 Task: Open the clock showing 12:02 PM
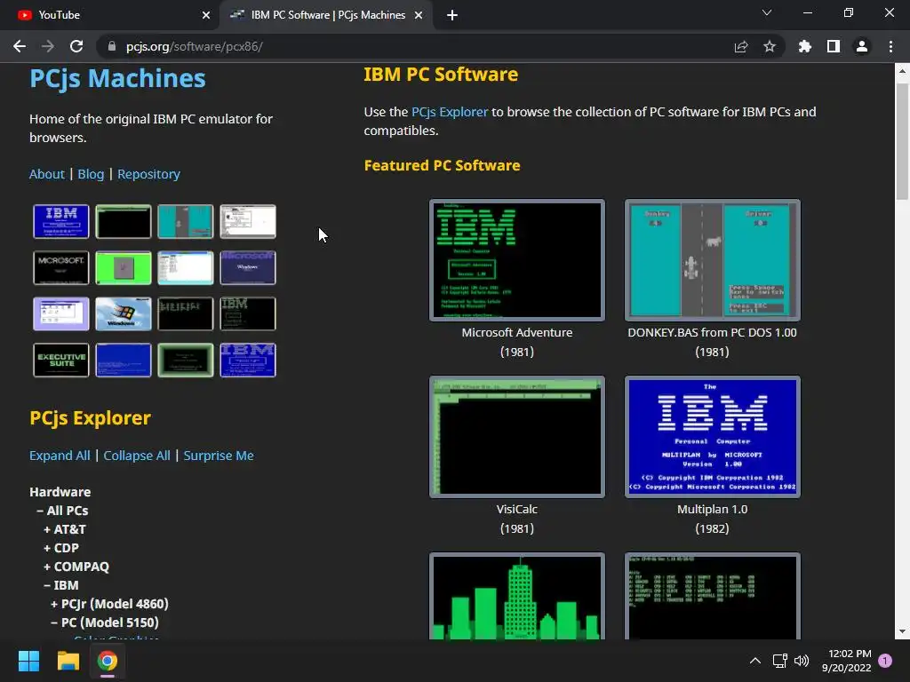(x=846, y=661)
